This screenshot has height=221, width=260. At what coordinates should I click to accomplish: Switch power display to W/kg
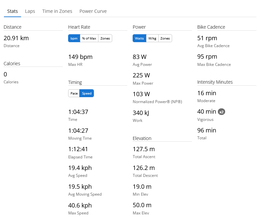[x=152, y=39]
